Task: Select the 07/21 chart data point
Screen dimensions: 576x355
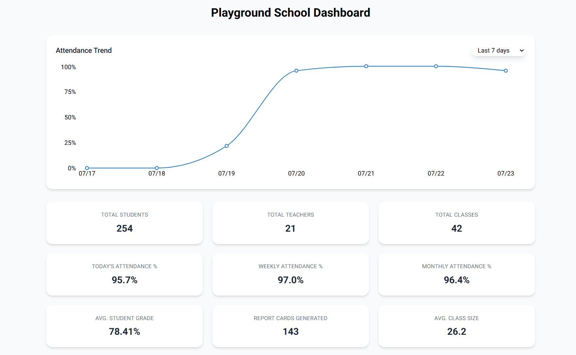Action: click(366, 66)
